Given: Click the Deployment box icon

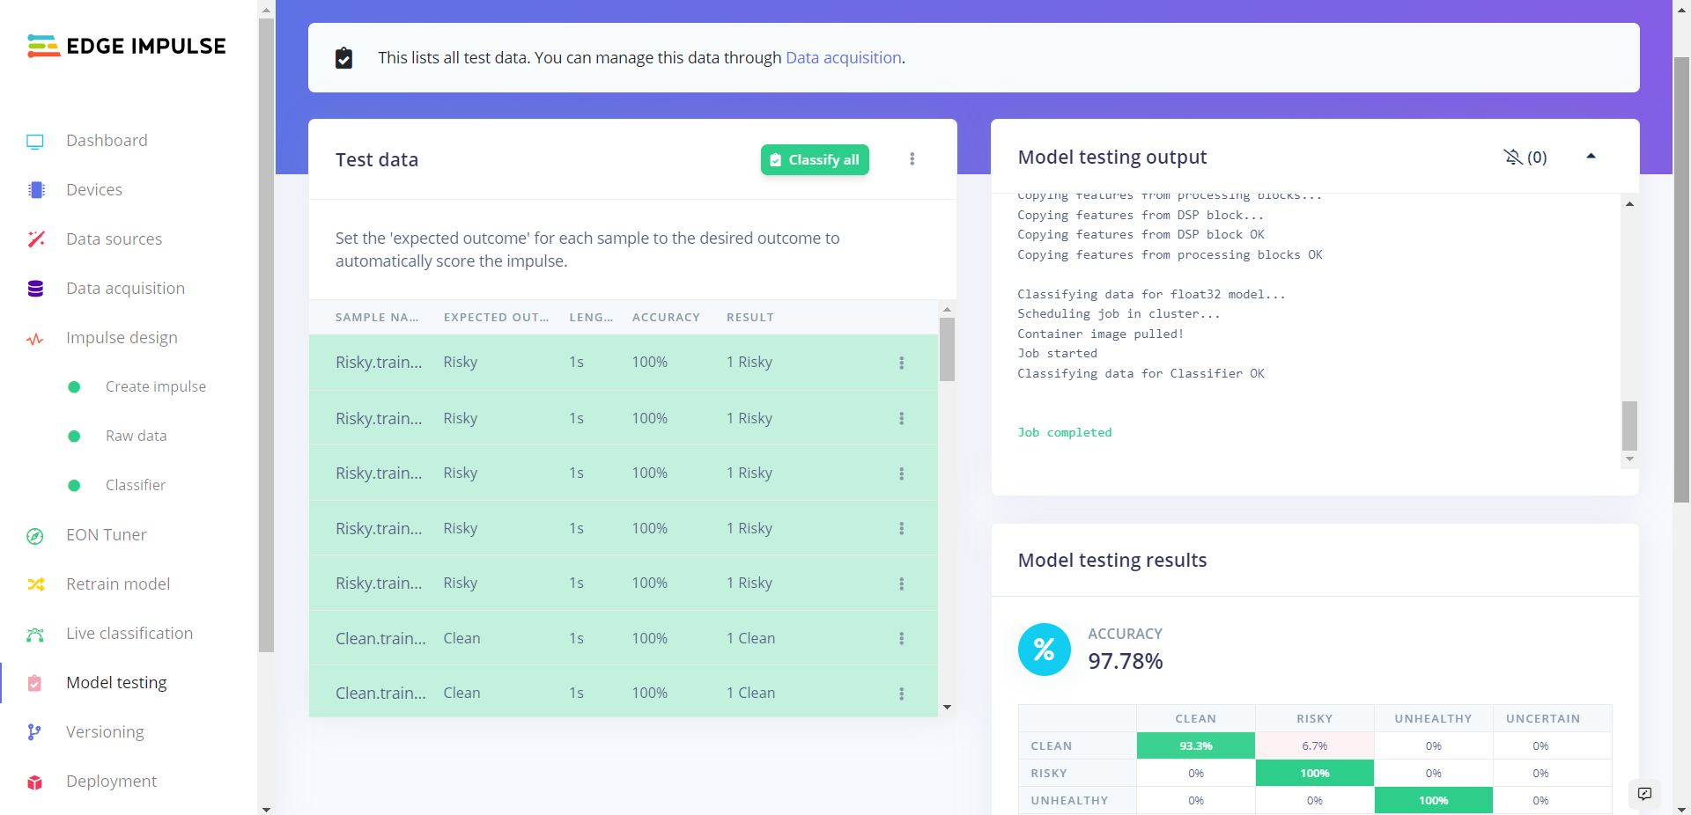Looking at the screenshot, I should click(x=35, y=782).
